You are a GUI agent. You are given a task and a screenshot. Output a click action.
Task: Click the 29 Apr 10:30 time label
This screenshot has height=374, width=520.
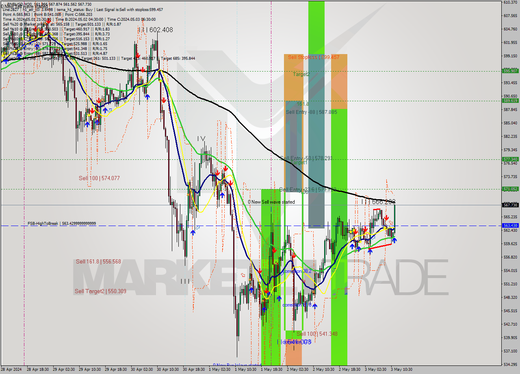[x=90, y=370]
